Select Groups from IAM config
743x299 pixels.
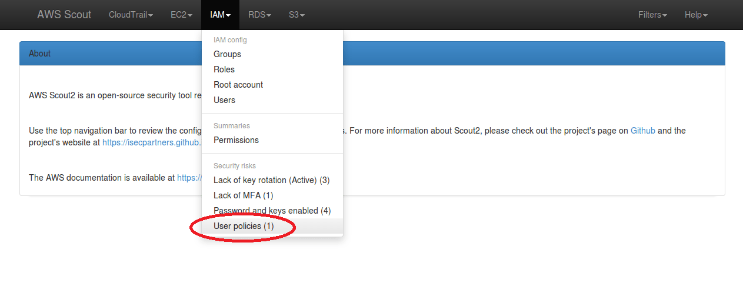pyautogui.click(x=227, y=54)
